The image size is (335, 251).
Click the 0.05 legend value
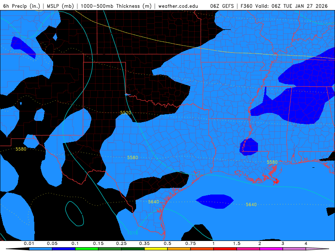pos(52,243)
